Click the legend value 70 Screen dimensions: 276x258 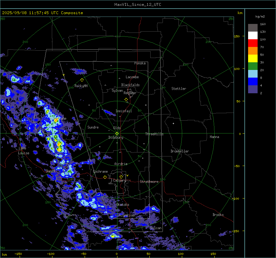pyautogui.click(x=262, y=47)
